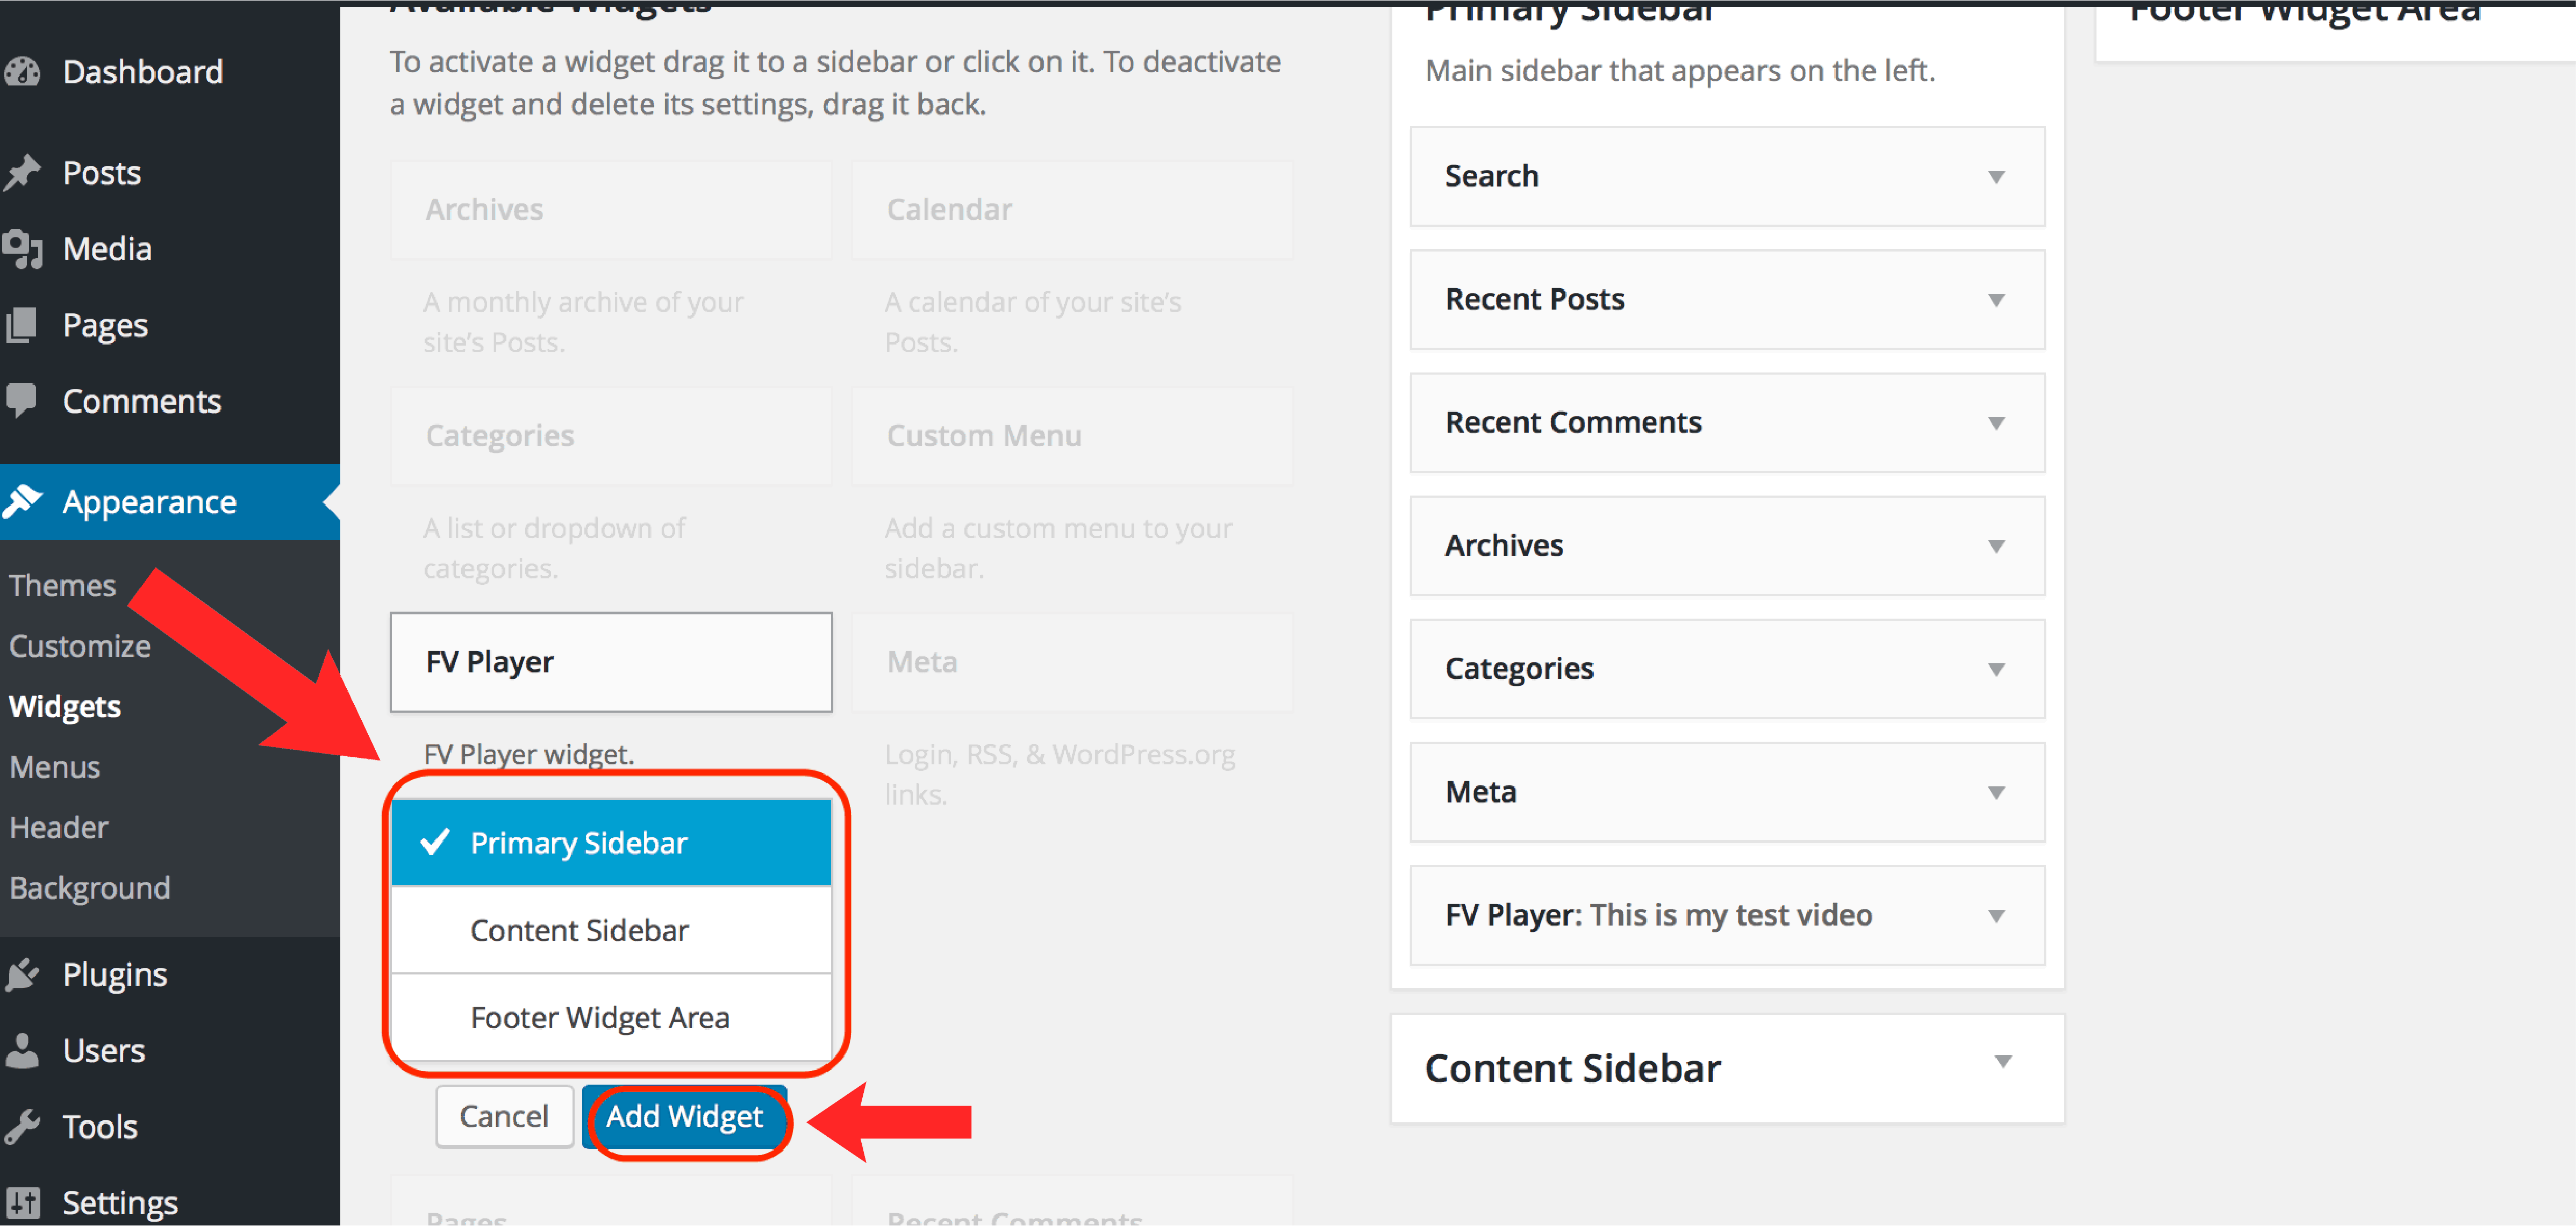Click the Comments bubble icon
The image size is (2576, 1226).
(x=22, y=400)
